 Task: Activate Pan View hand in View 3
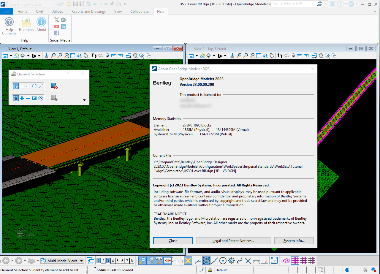tap(272, 56)
